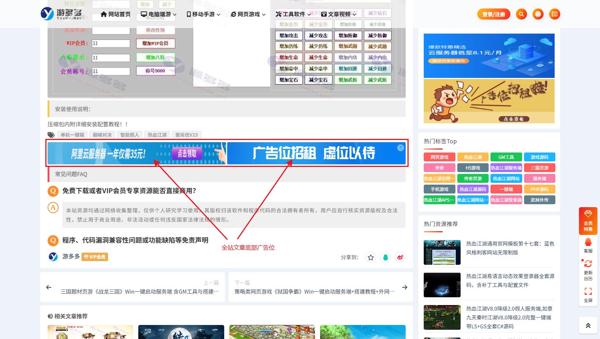The width and height of the screenshot is (600, 339).
Task: Share via the Weibo icon
Action: point(400,257)
